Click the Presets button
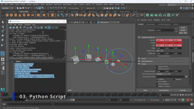Screen dimensions: 194x109 pos(183,30)
